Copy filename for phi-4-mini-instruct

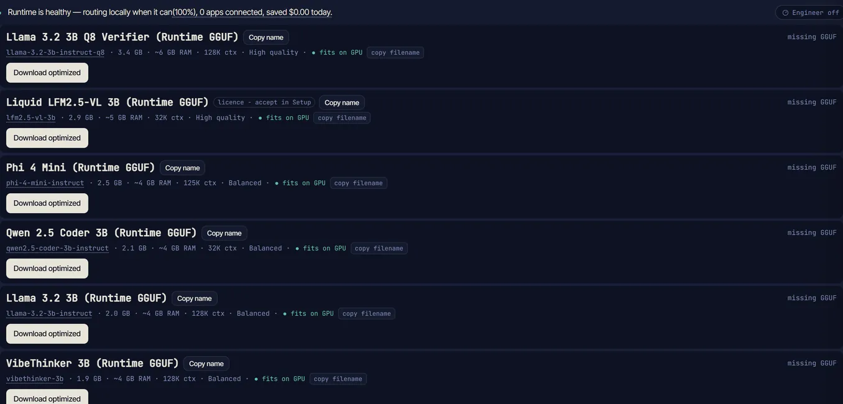tap(359, 183)
